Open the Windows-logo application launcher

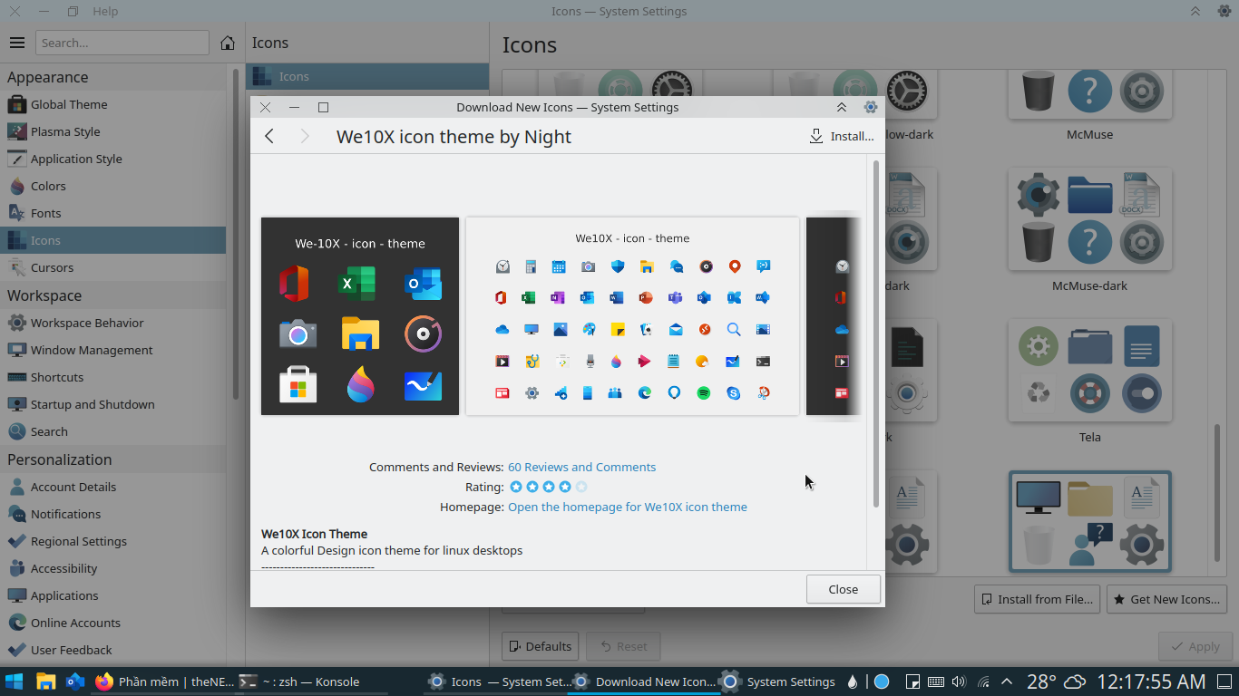(15, 681)
